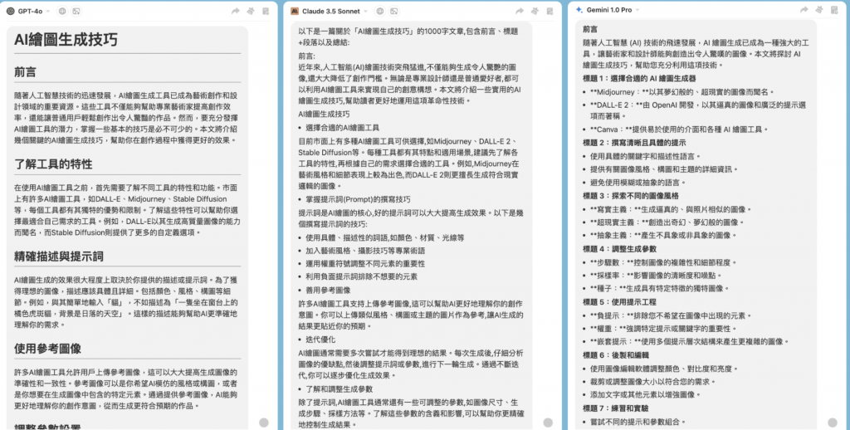The height and width of the screenshot is (430, 850).
Task: Select the GPT-4o model name label
Action: click(31, 11)
